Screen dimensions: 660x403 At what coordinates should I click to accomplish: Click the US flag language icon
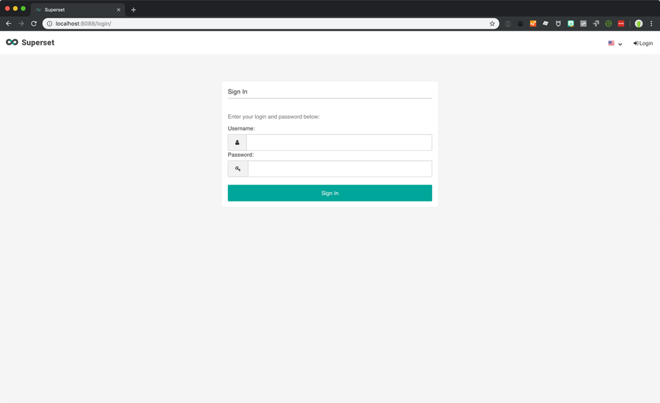[x=611, y=43]
